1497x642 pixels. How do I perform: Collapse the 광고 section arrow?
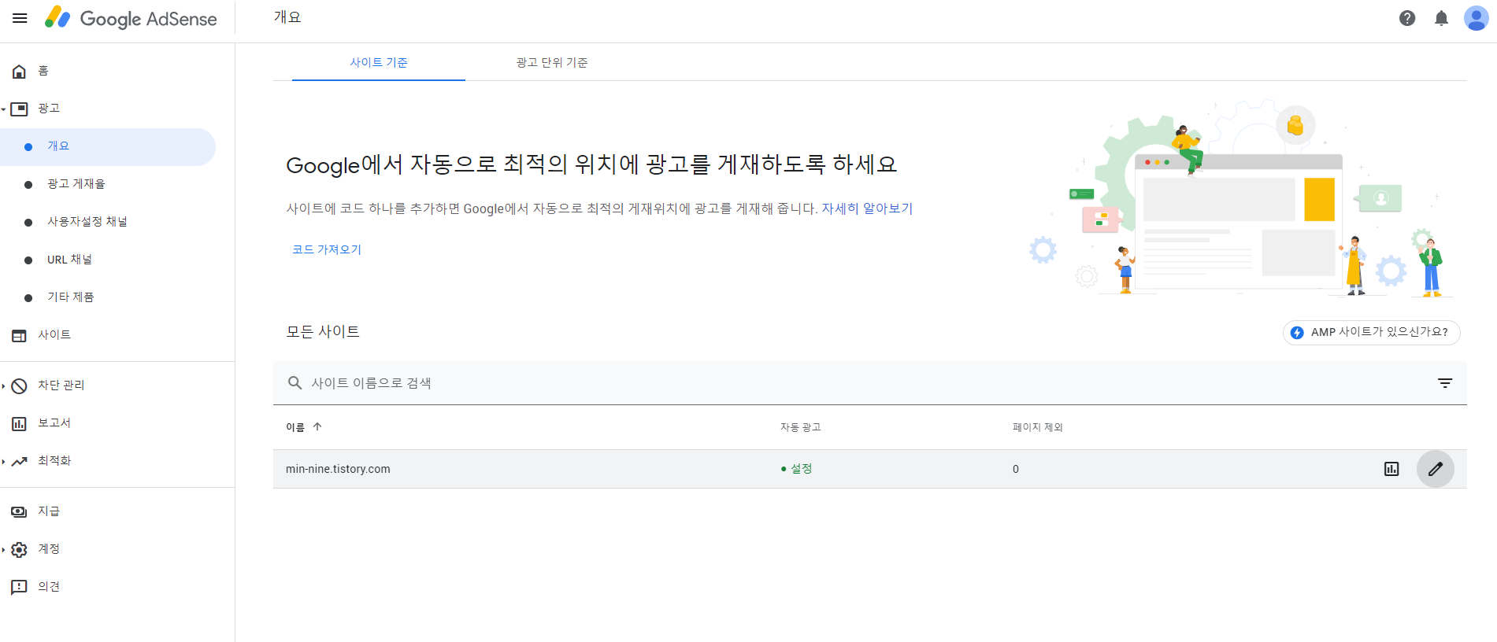point(4,109)
